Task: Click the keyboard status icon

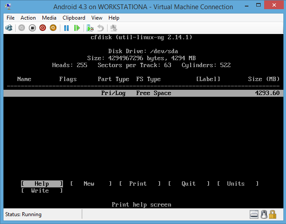Action: pos(254,214)
